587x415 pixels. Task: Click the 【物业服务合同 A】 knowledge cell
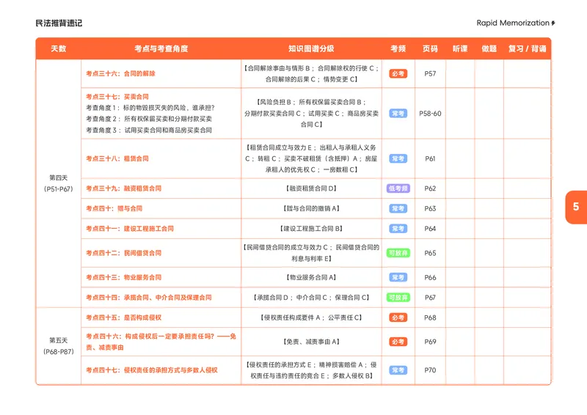[x=311, y=277]
